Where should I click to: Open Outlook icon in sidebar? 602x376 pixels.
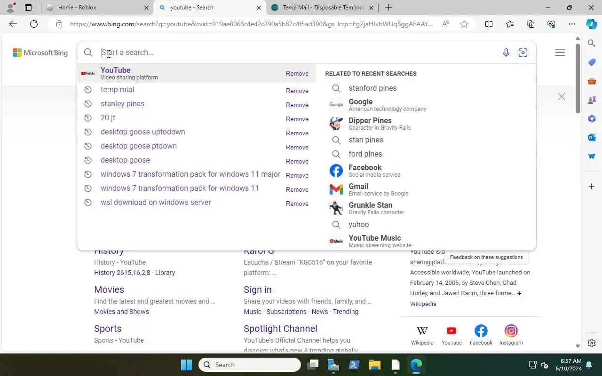pos(592,137)
